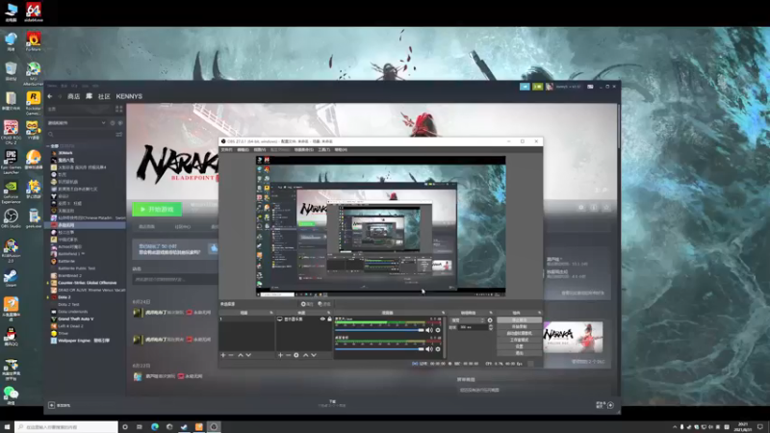Toggle Steam library grid view icon
Screen dimensions: 770x433
(118, 109)
